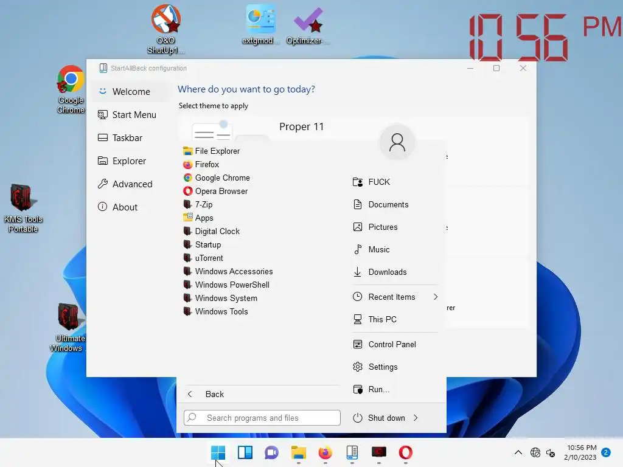
Task: Open the uTorrent folder entry
Action: [203, 258]
